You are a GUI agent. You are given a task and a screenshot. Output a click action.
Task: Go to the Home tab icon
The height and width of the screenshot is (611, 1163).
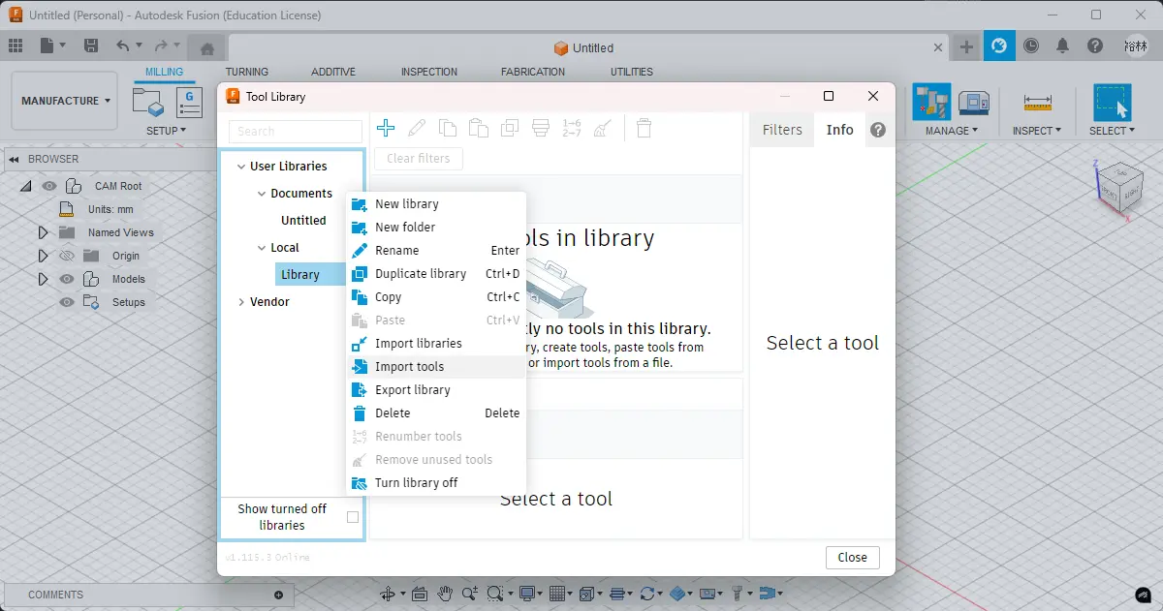[x=205, y=47]
